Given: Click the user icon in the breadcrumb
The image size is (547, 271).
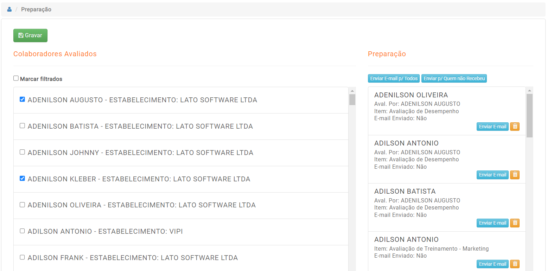Looking at the screenshot, I should (x=9, y=9).
